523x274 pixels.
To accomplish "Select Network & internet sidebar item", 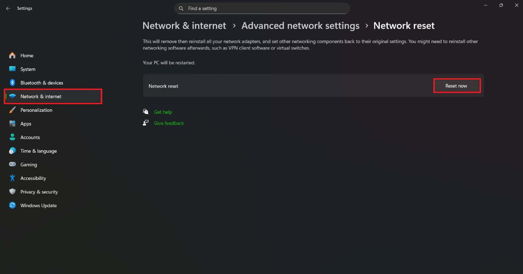I will (x=41, y=96).
